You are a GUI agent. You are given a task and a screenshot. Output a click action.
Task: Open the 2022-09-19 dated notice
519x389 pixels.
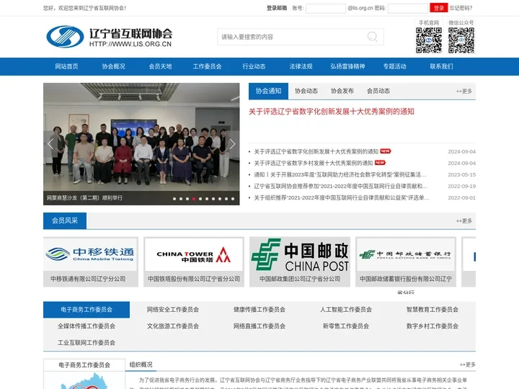point(340,187)
